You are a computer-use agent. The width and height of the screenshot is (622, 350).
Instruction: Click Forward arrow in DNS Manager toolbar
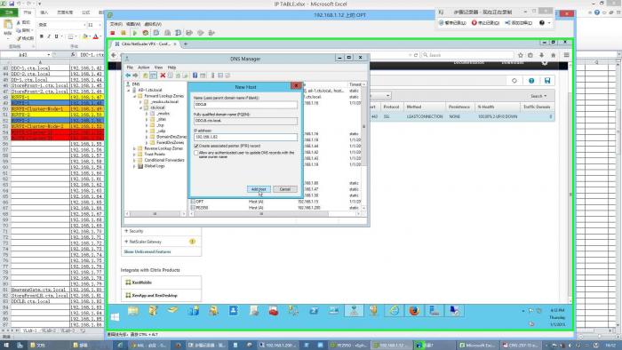135,76
